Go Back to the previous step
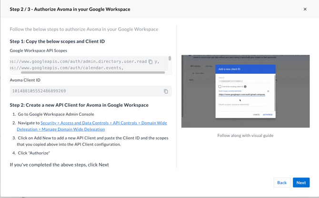Image resolution: width=319 pixels, height=198 pixels. [282, 183]
